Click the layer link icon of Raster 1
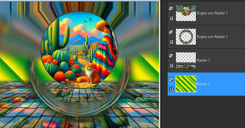The width and height of the screenshot is (245, 128). (x=171, y=56)
